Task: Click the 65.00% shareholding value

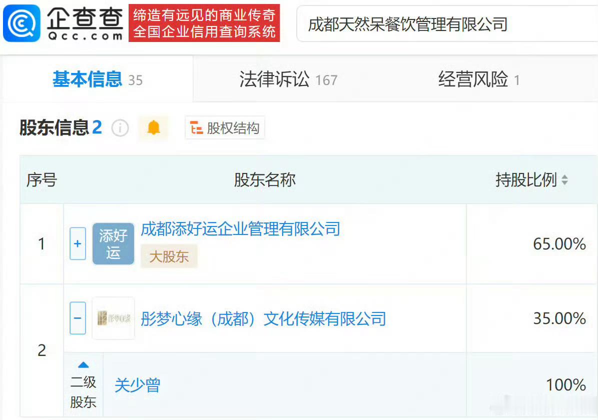Action: pyautogui.click(x=559, y=244)
